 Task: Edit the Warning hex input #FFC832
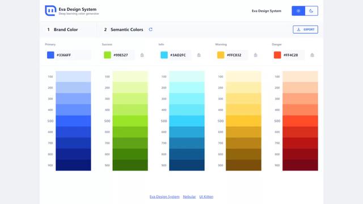click(237, 55)
